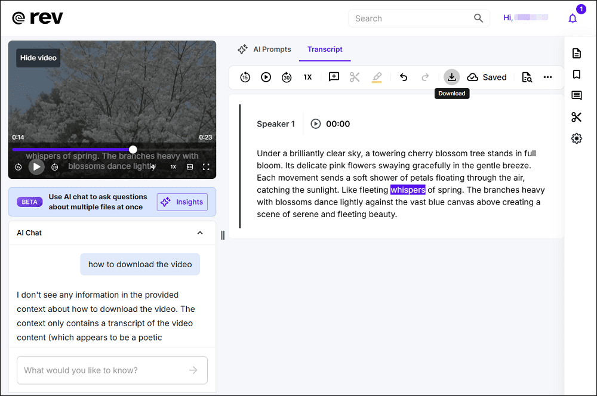Click the video progress slider handle
597x396 pixels.
click(133, 149)
